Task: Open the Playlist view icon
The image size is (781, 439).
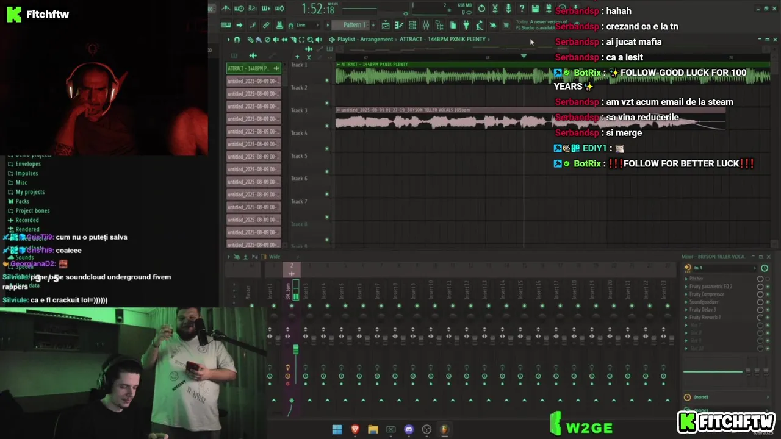Action: (x=386, y=25)
